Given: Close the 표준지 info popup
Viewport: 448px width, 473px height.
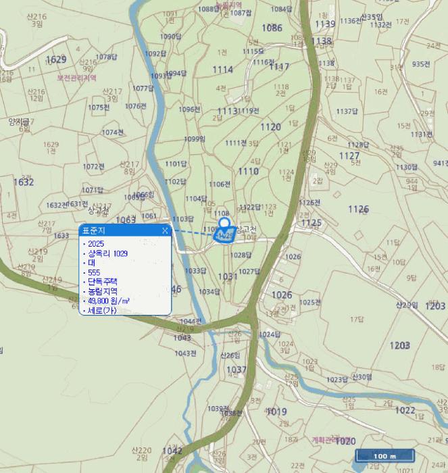Looking at the screenshot, I should 165,231.
